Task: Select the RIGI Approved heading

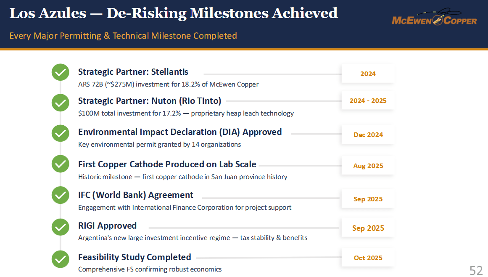Action: 107,226
